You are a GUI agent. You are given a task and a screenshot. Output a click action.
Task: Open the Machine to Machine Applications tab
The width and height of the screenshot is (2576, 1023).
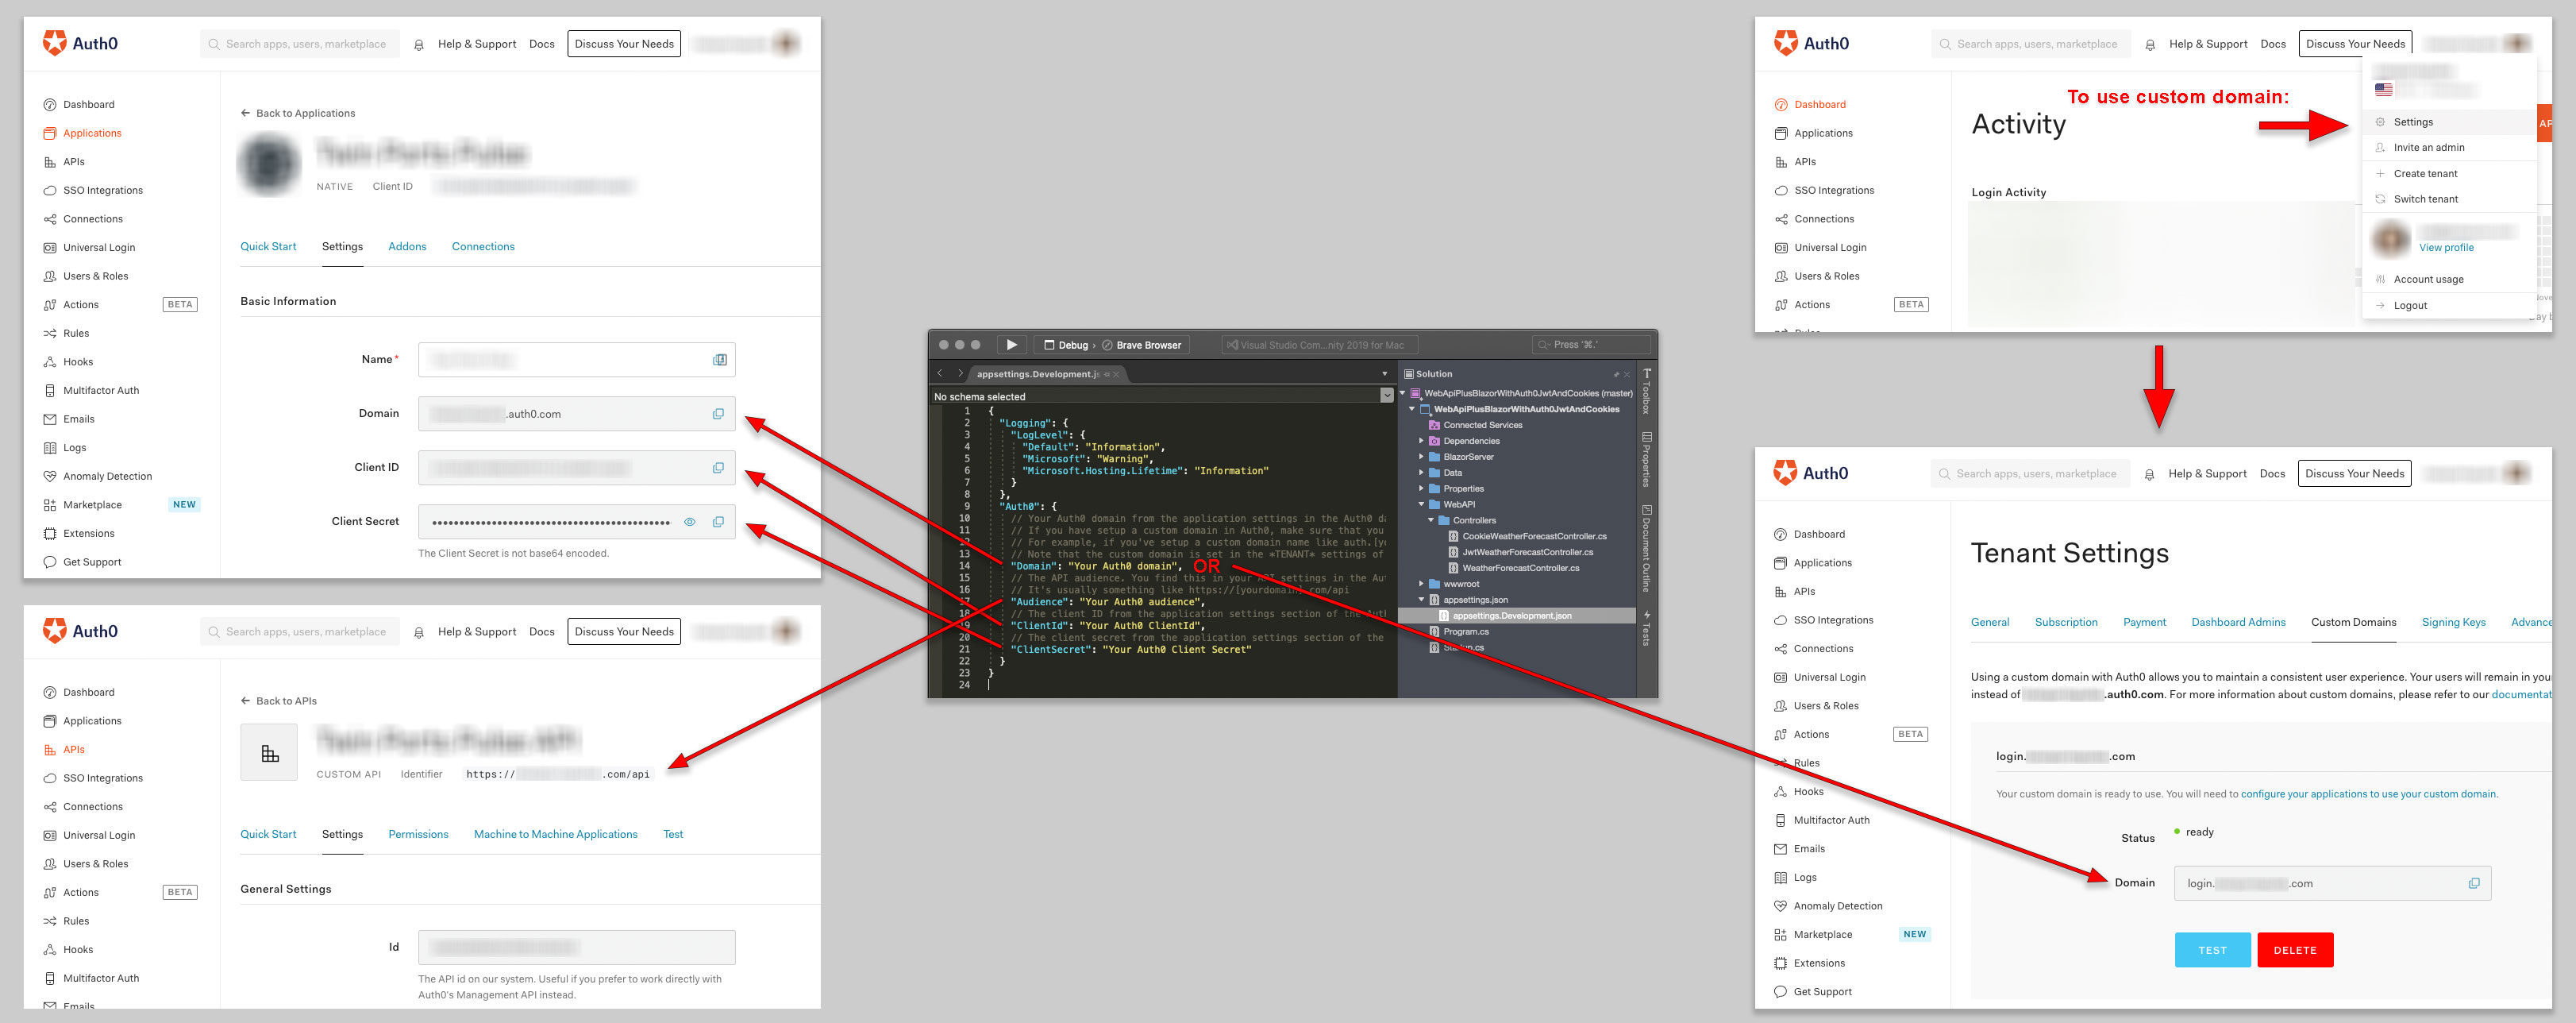tap(555, 835)
